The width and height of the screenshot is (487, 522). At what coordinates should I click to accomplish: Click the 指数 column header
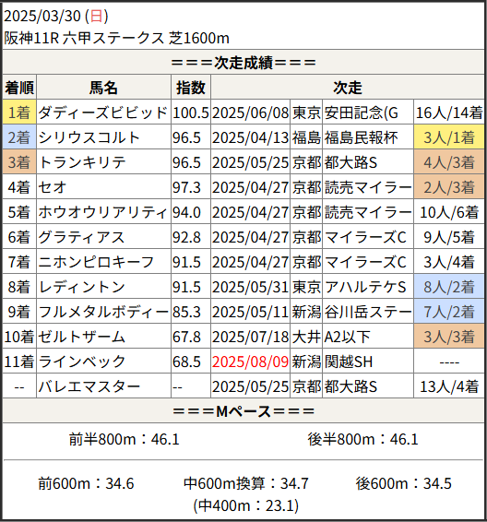[x=191, y=88]
